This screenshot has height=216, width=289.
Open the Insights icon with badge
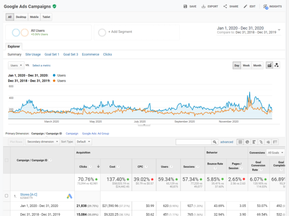tap(265, 7)
